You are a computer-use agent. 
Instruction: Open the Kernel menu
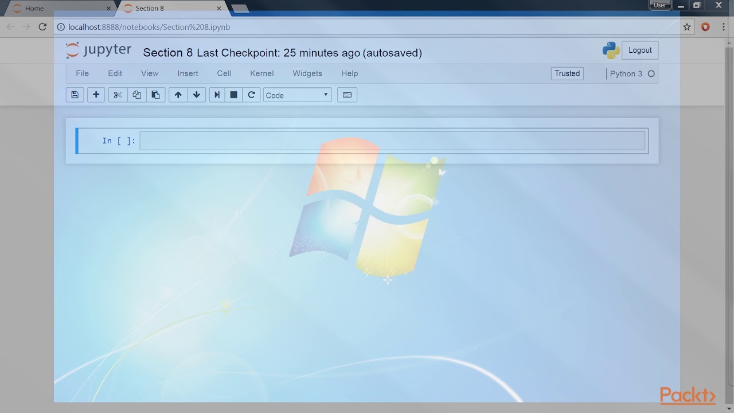(x=262, y=73)
